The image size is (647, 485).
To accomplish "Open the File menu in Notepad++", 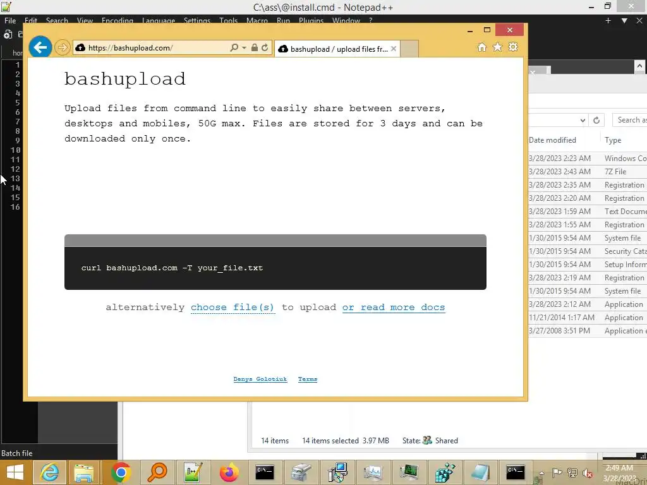I will pos(10,20).
